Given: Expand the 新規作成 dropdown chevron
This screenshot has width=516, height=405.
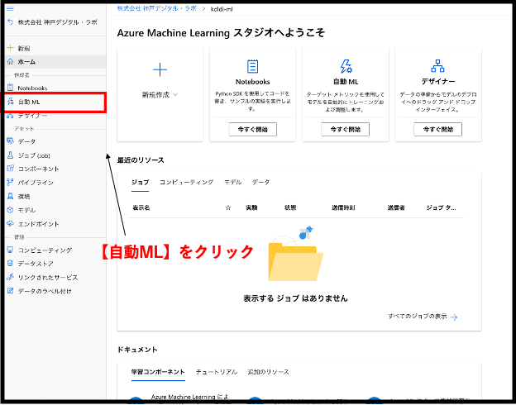Looking at the screenshot, I should coord(175,95).
